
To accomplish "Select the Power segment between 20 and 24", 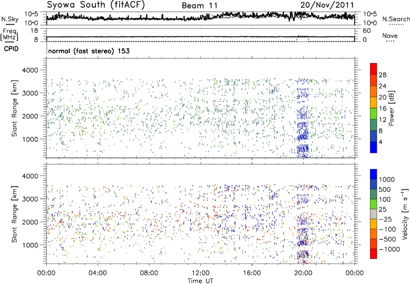I will click(x=374, y=91).
